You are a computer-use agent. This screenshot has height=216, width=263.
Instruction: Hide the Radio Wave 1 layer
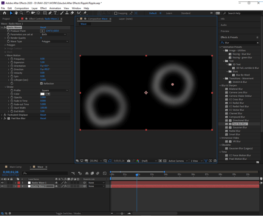pyautogui.click(x=2, y=183)
